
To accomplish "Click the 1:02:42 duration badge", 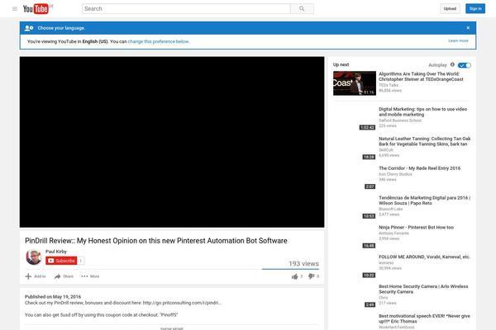I will tap(367, 127).
